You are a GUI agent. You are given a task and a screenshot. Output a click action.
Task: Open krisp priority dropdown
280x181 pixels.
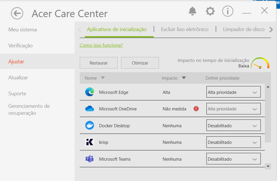[233, 142]
